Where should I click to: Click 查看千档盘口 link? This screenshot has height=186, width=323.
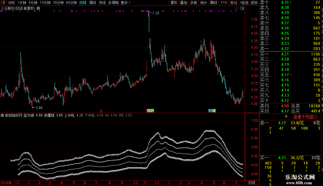[305, 117]
